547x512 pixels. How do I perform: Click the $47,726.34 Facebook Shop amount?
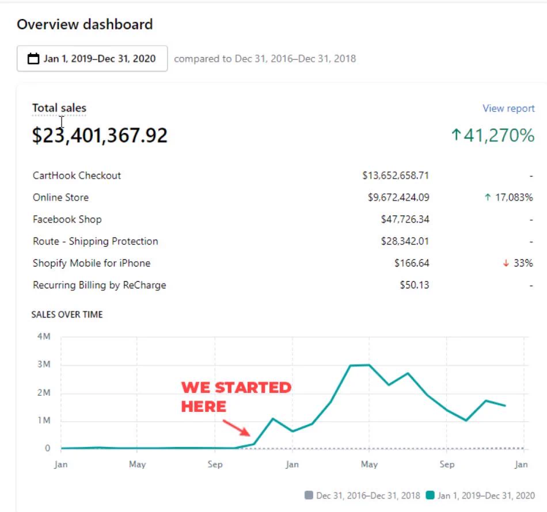click(405, 219)
